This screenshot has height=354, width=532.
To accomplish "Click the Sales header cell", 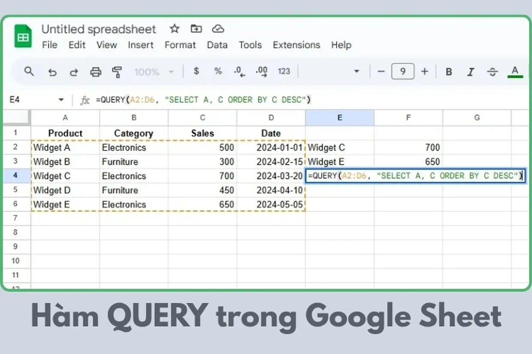I will 203,133.
